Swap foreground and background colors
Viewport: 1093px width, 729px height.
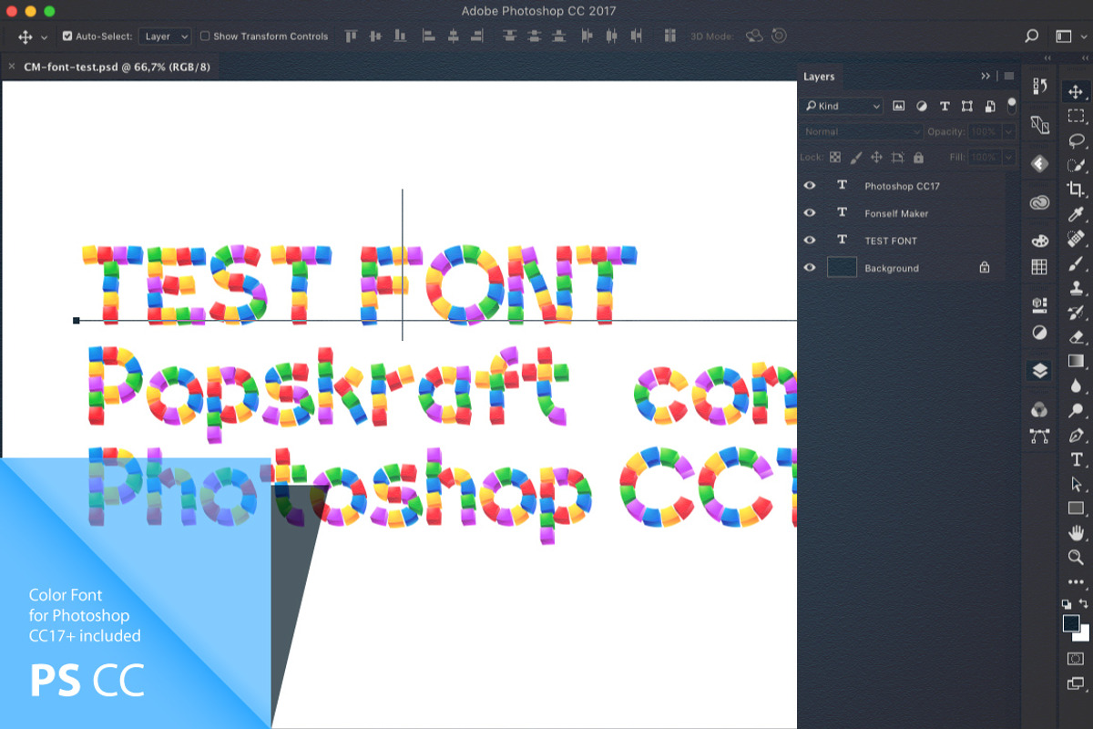(x=1083, y=604)
